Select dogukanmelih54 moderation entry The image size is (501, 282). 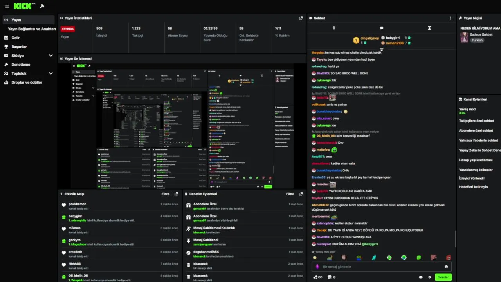(244, 254)
